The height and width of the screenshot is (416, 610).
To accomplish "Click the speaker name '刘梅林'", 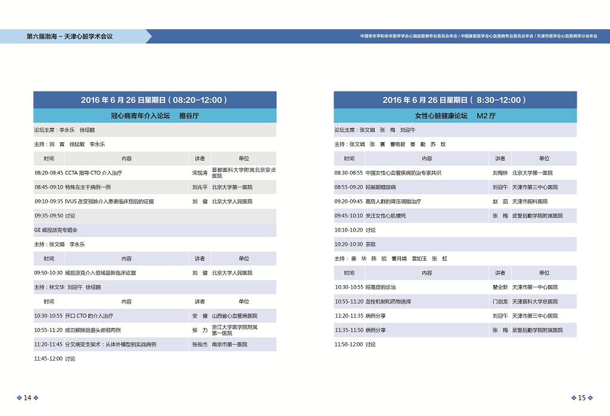I will coord(500,173).
